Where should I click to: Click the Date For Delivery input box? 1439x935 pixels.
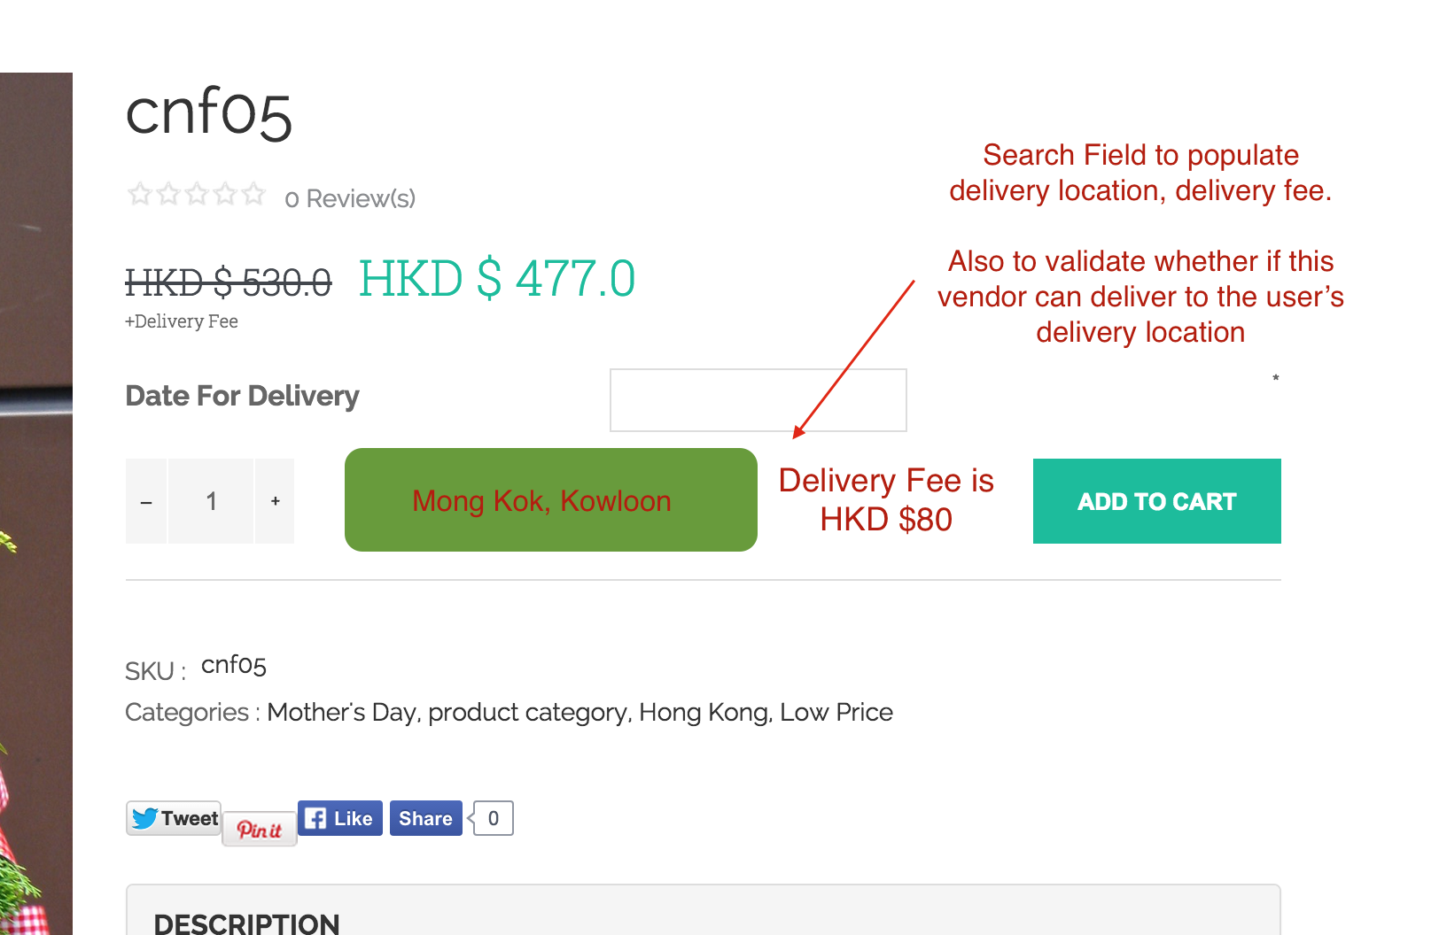tap(758, 400)
